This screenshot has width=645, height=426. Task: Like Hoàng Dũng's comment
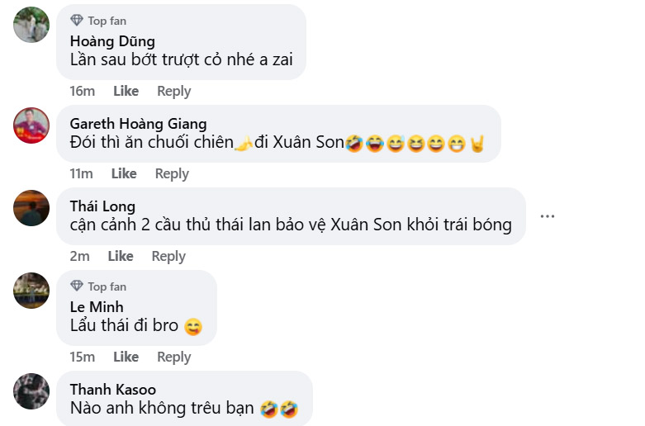[x=126, y=91]
